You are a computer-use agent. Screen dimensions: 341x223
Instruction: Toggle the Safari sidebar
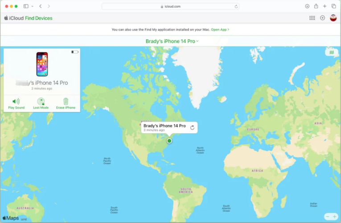coord(26,6)
